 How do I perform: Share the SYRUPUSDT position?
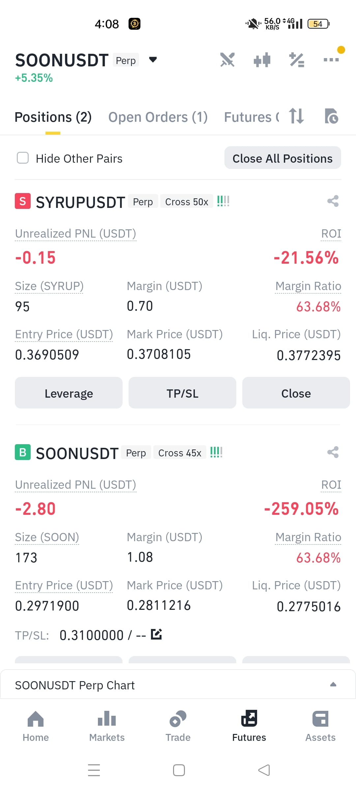pyautogui.click(x=333, y=201)
